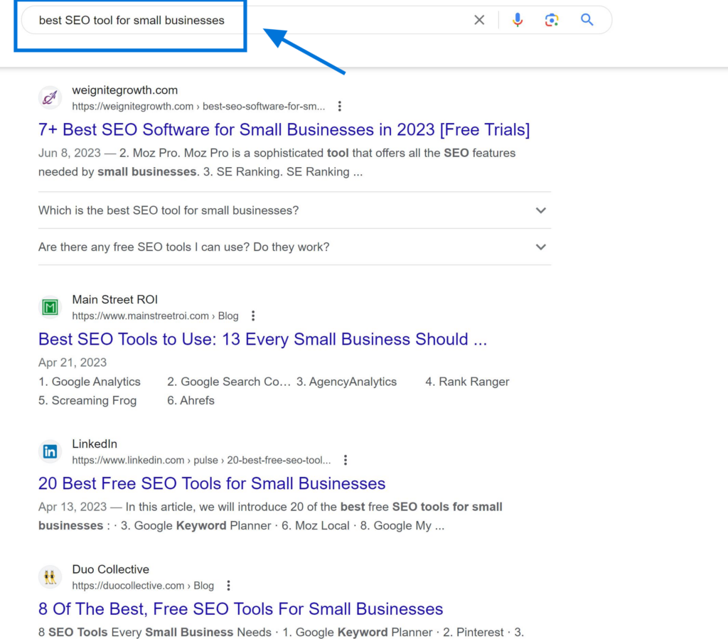Open '7+ Best SEO Software for Small Businesses in 2023'
The width and height of the screenshot is (728, 639).
(x=284, y=129)
